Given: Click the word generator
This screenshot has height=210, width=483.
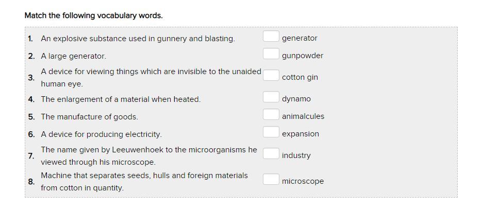Looking at the screenshot, I should pos(299,38).
